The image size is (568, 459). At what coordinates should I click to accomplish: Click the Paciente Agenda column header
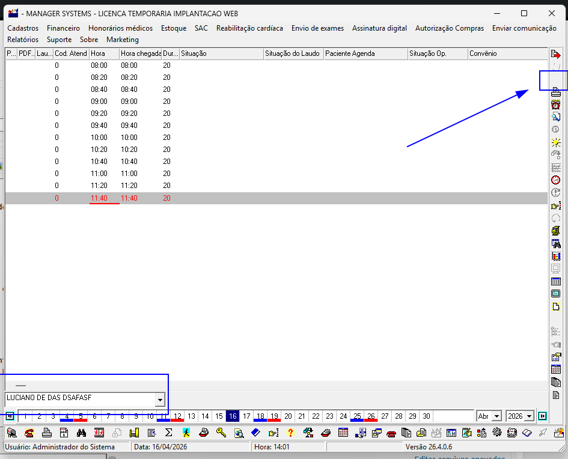click(366, 53)
